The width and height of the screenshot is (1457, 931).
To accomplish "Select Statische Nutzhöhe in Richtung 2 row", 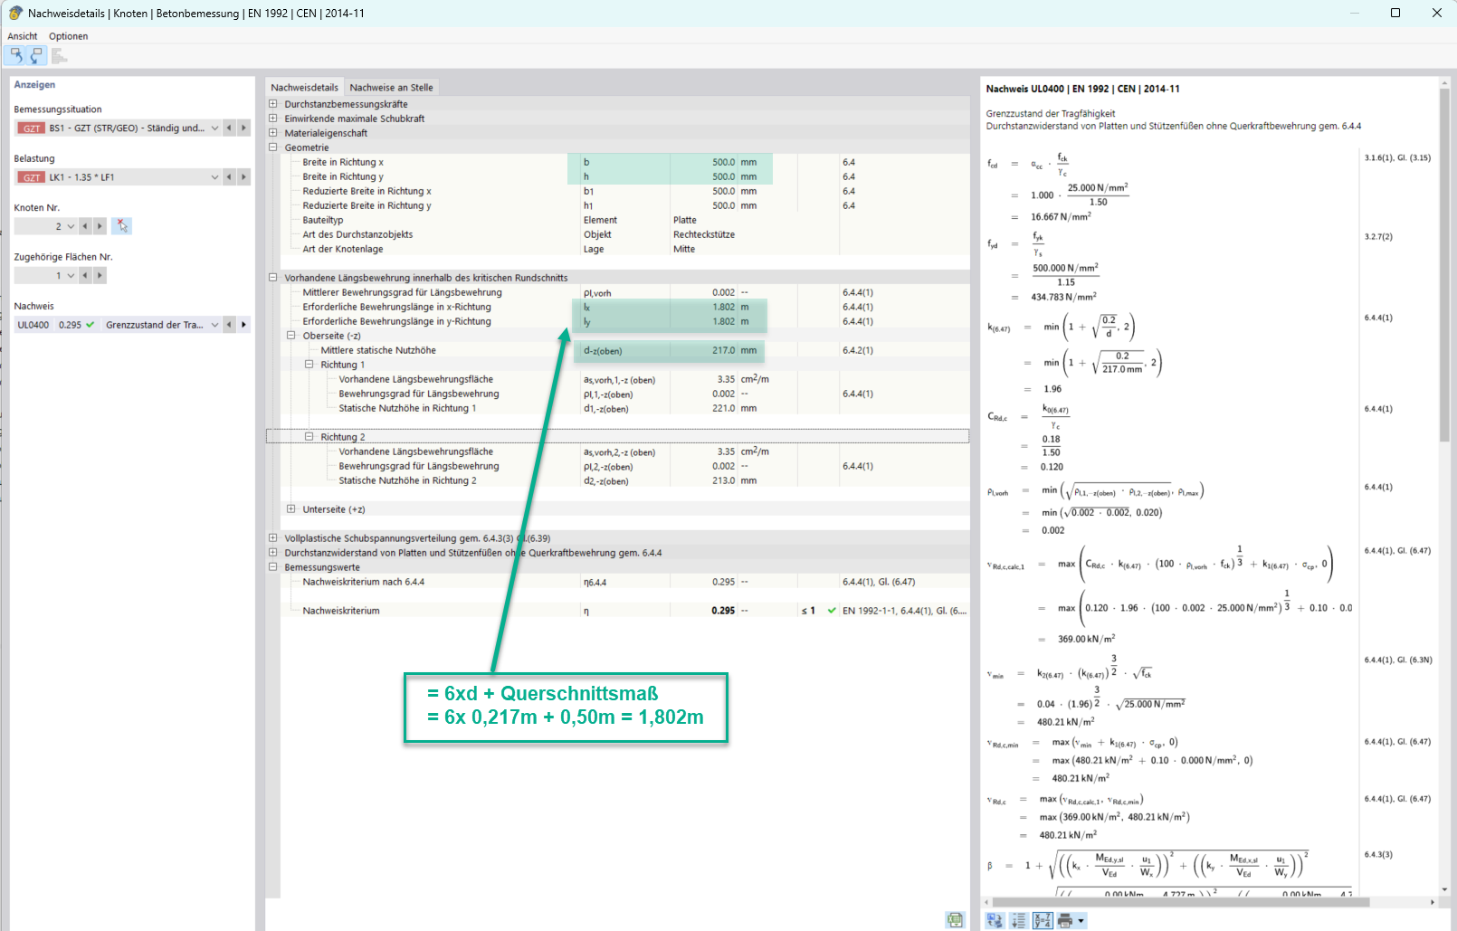I will pos(625,480).
